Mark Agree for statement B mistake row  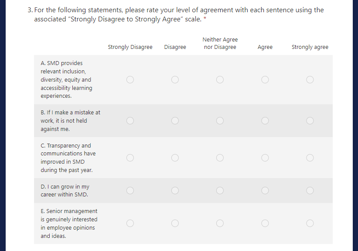point(265,120)
